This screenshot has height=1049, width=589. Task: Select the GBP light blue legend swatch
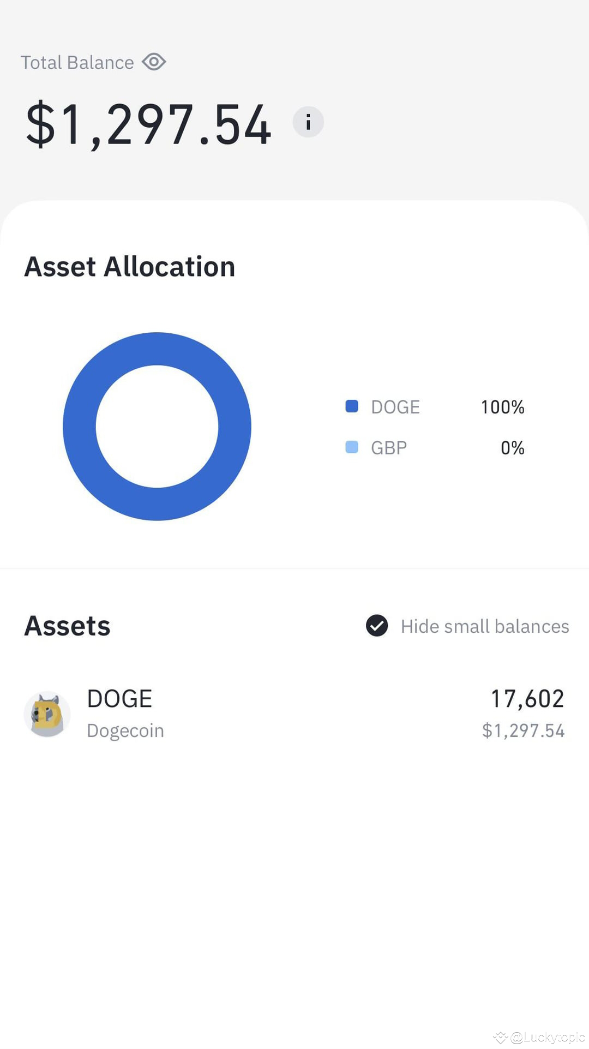point(352,447)
